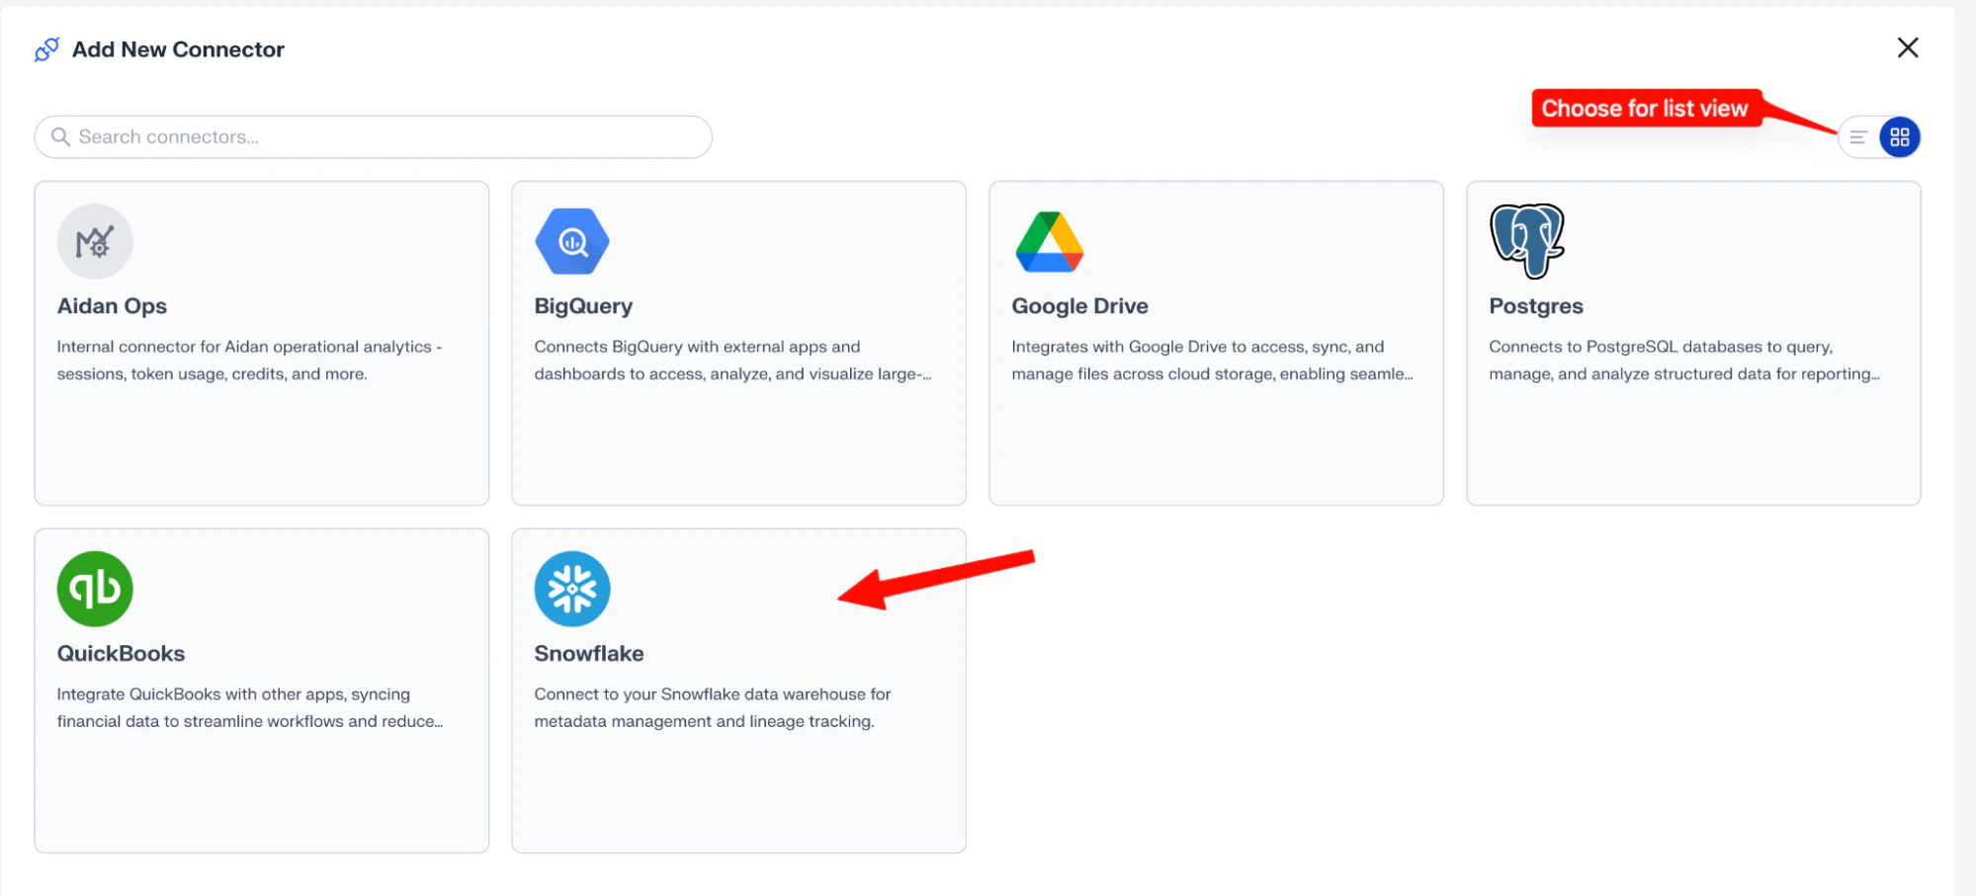Click the Aidan Ops connector logo
Image resolution: width=1976 pixels, height=896 pixels.
(x=95, y=241)
